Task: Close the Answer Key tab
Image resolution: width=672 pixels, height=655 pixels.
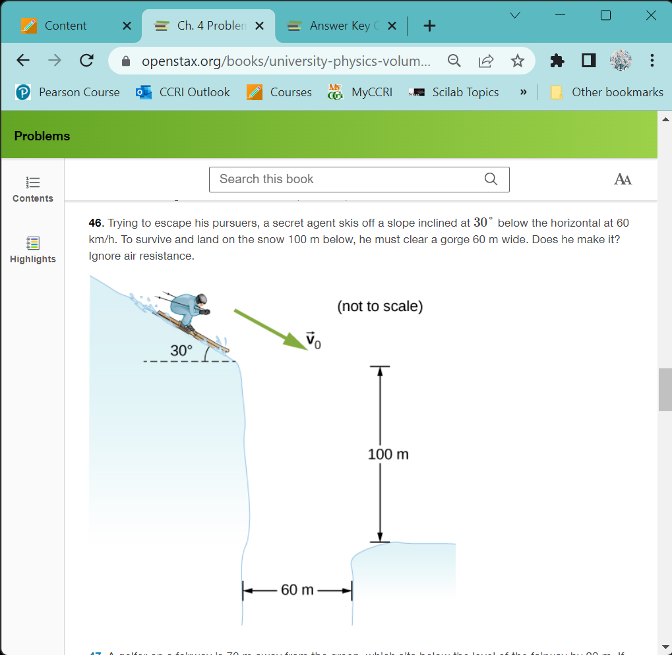Action: tap(392, 26)
